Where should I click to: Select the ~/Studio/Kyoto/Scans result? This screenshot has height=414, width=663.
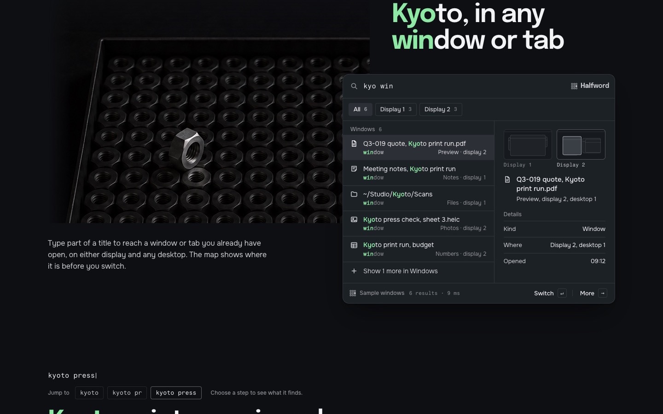tap(419, 198)
